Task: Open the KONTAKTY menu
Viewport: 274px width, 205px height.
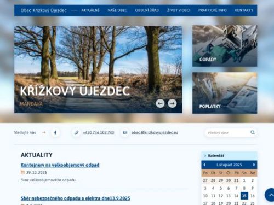Action: 244,10
